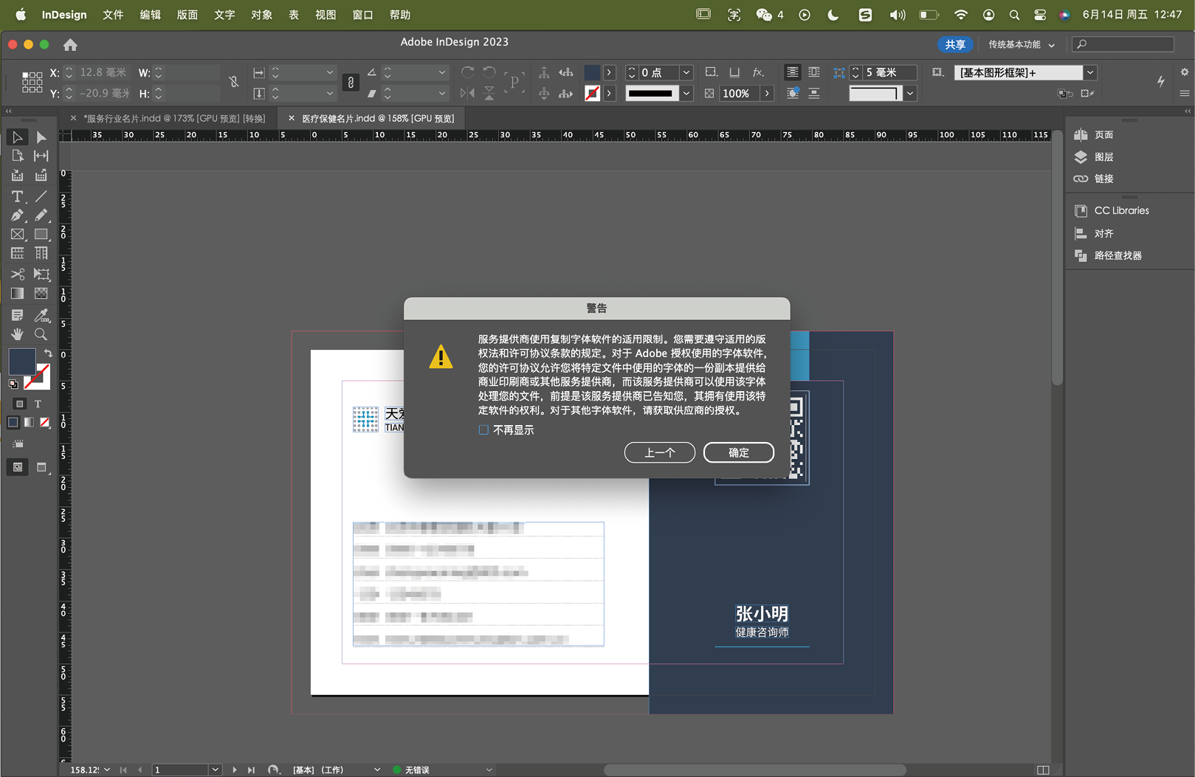
Task: Click the 上一个 button
Action: pyautogui.click(x=659, y=452)
